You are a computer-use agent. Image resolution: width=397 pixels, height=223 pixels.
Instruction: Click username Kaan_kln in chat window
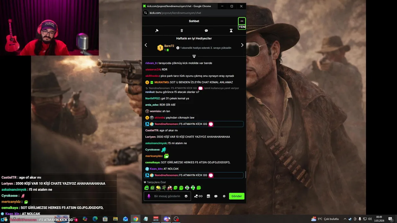coord(156,169)
